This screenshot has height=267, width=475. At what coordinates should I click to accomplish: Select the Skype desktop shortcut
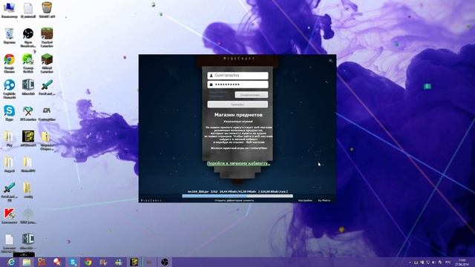pos(9,113)
